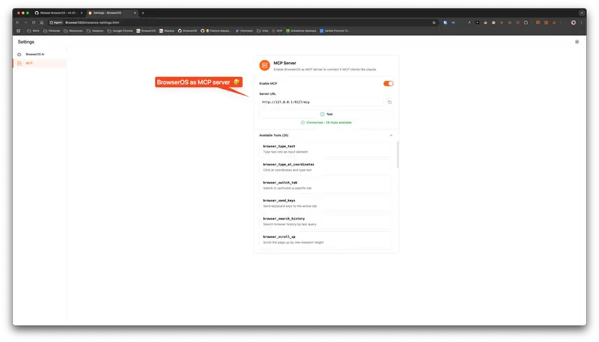The image size is (599, 342).
Task: Open the apps grid in bookmarks bar
Action: pos(18,31)
